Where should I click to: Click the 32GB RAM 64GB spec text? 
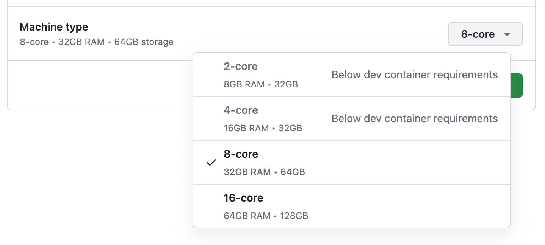point(264,172)
